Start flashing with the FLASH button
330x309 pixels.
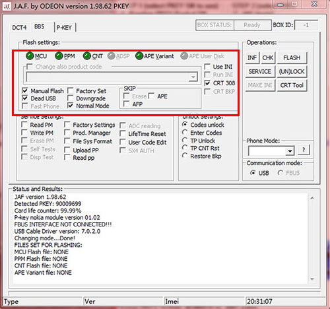point(292,57)
